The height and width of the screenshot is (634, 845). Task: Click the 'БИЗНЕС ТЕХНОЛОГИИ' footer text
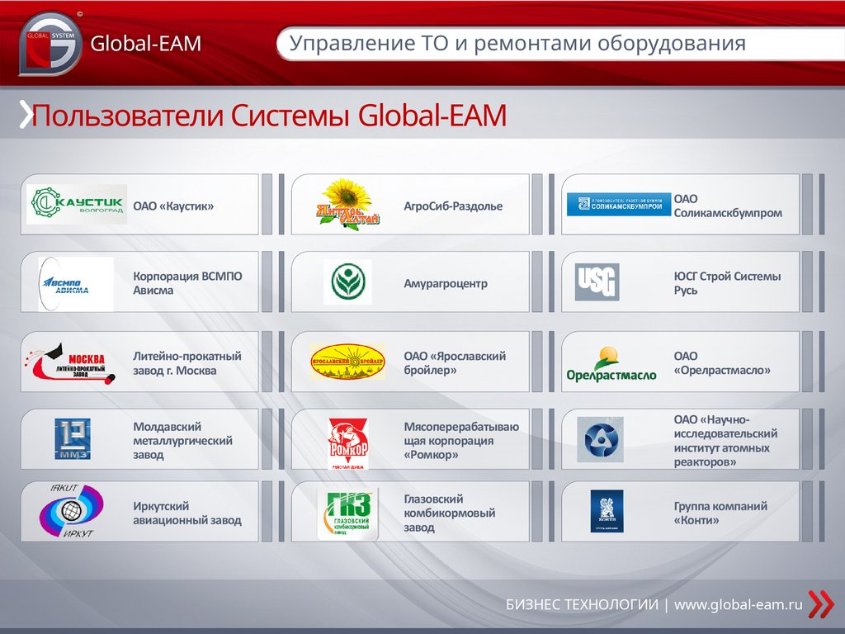coord(582,605)
